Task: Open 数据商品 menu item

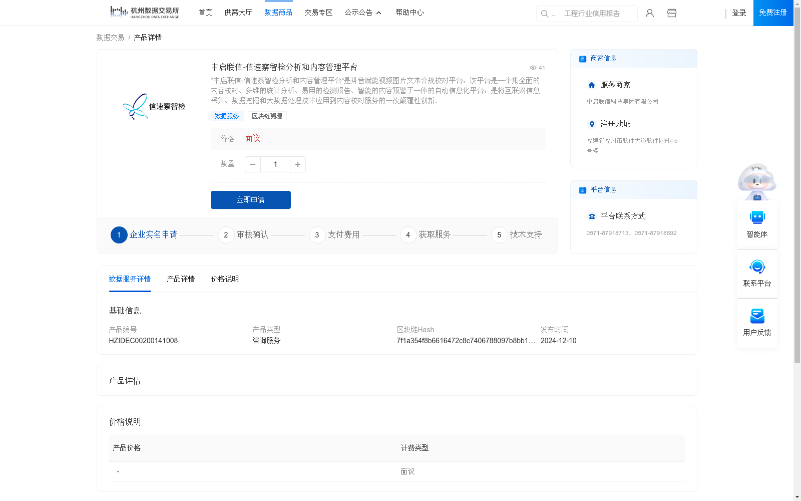Action: point(278,13)
